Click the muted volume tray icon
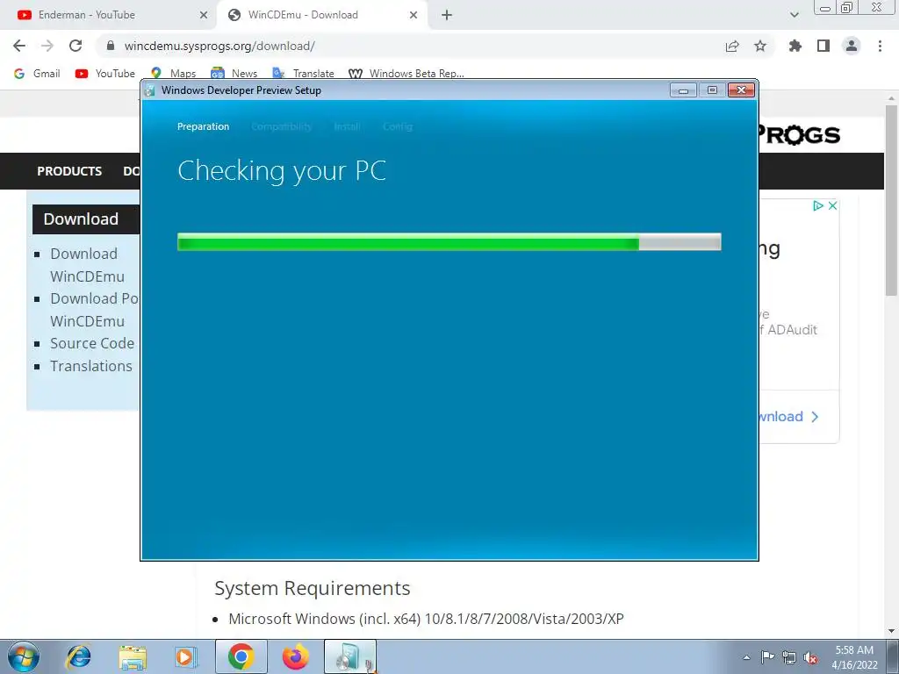 [x=810, y=657]
